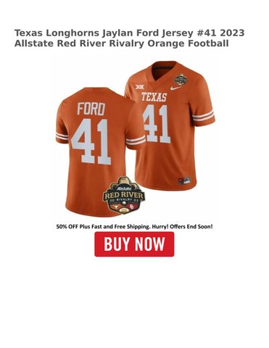Click the Allstate Red River Rivalry logo
This screenshot has width=269, height=348.
124,196
